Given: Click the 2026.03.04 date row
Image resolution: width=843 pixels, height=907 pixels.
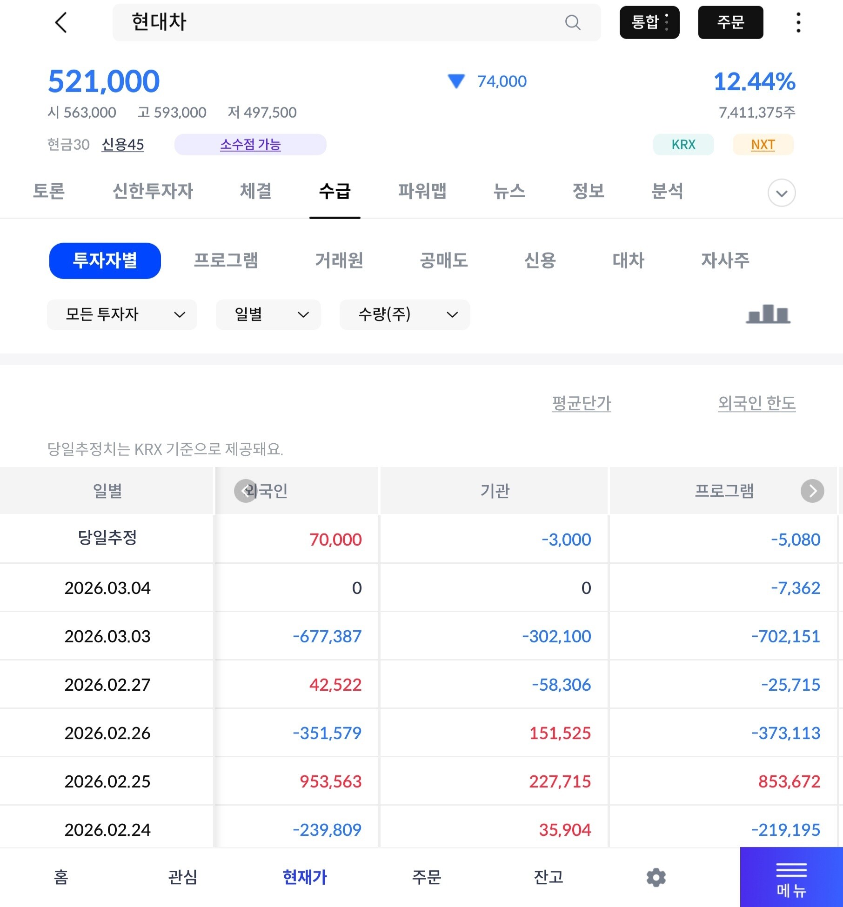Looking at the screenshot, I should [x=107, y=588].
